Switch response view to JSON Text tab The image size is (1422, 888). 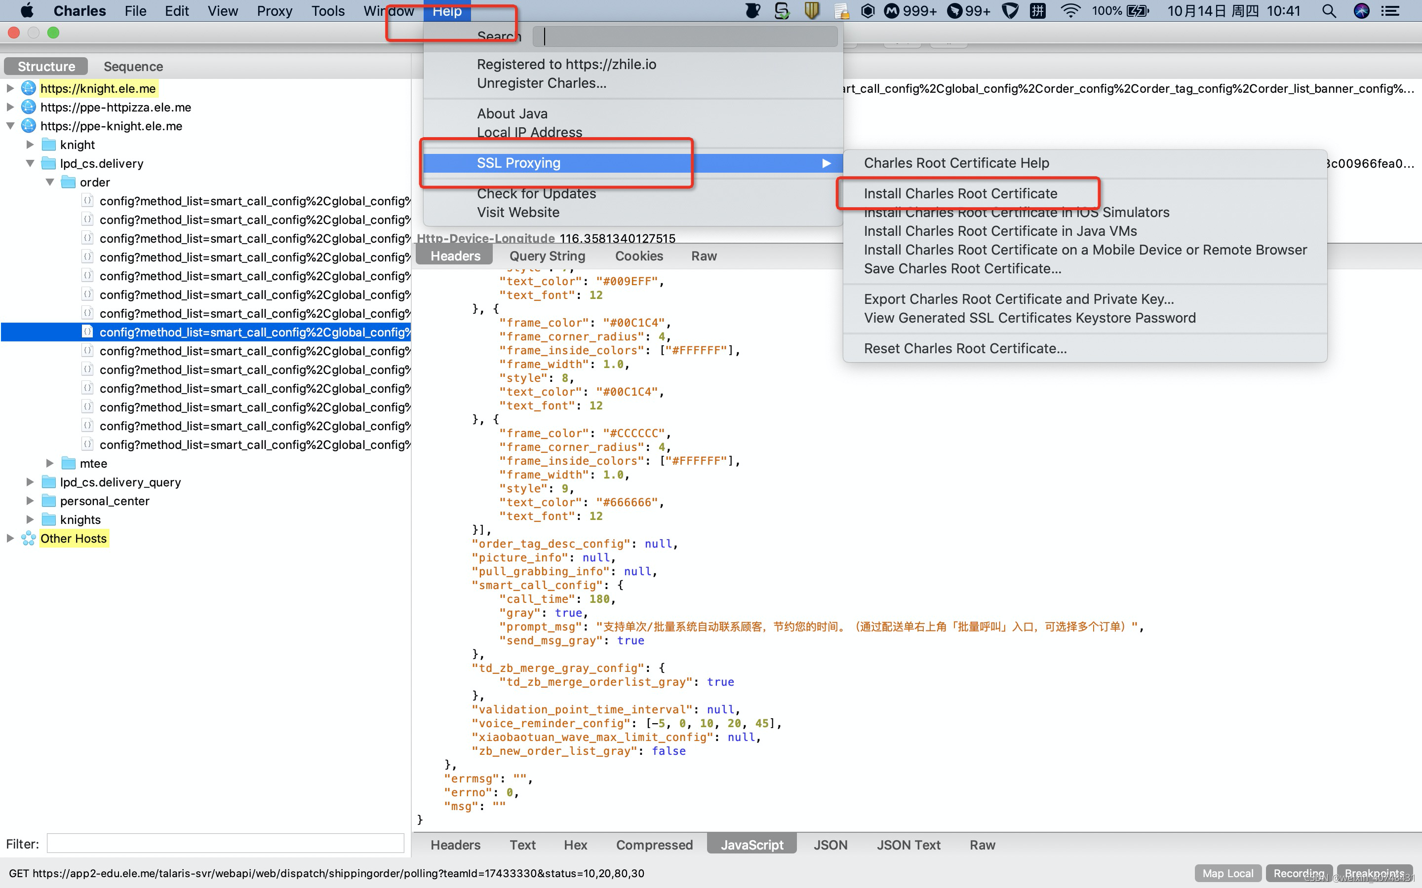coord(908,845)
